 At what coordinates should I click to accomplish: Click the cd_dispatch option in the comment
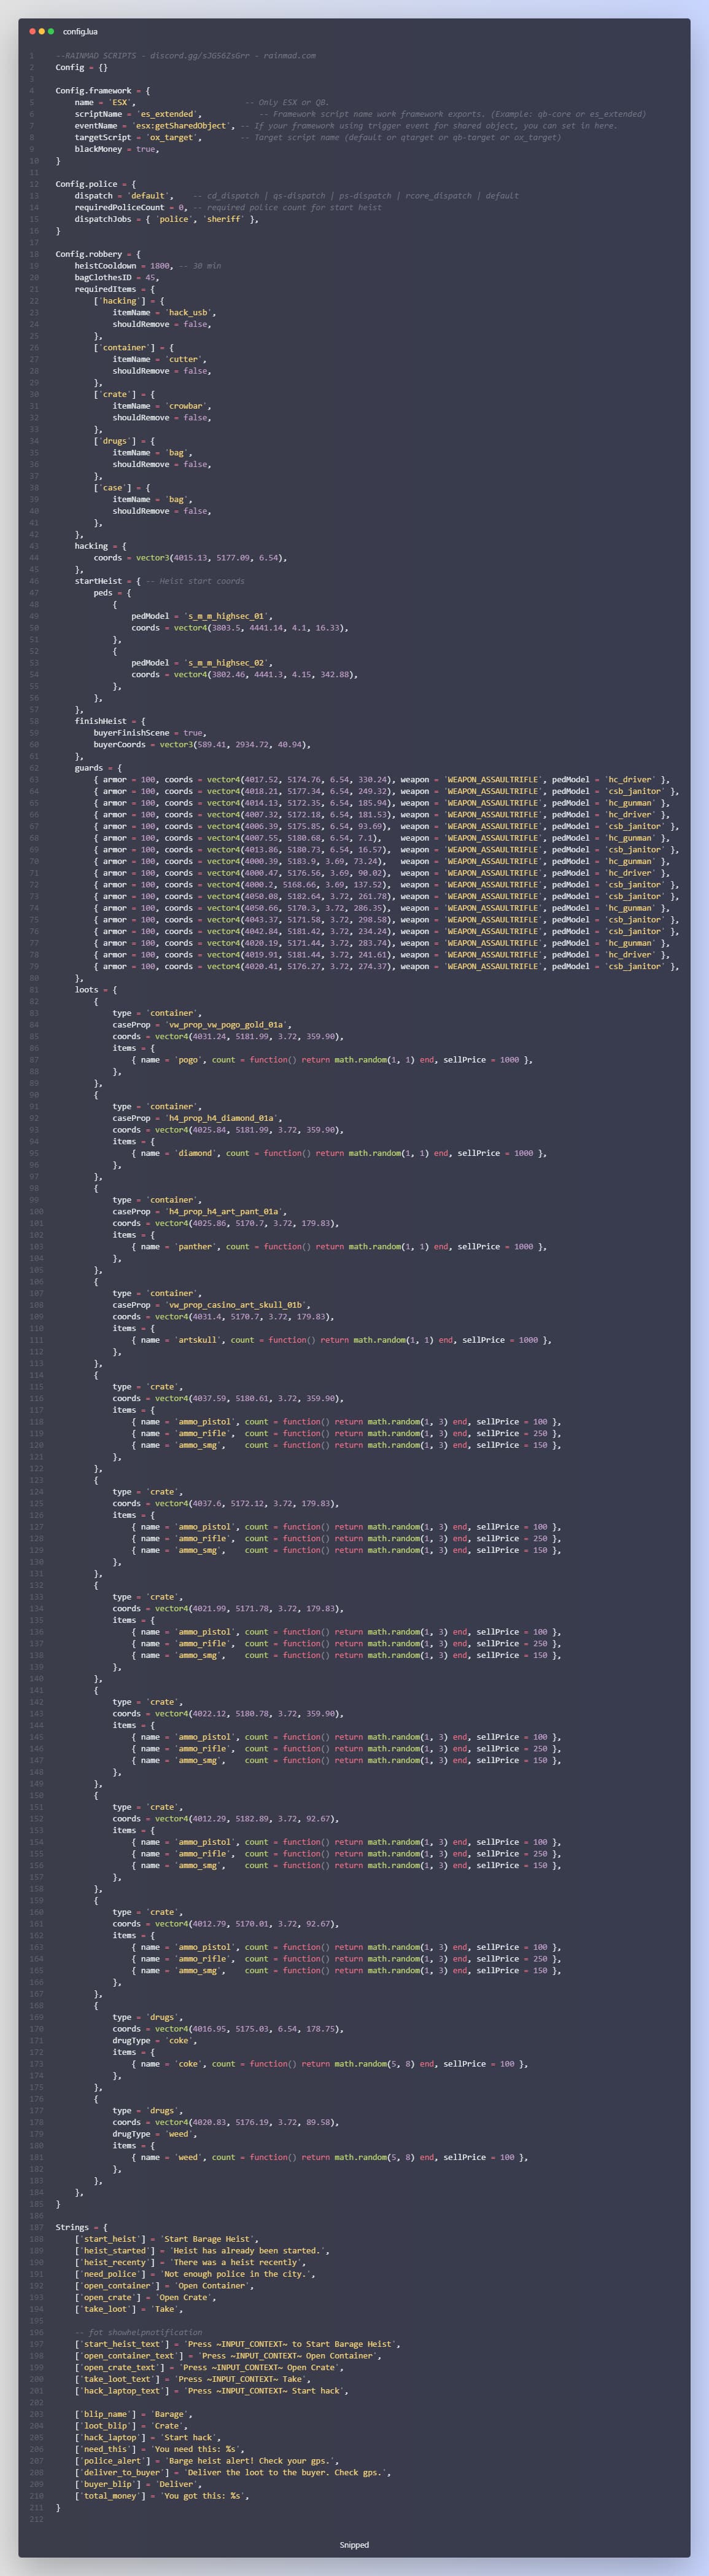(x=234, y=196)
